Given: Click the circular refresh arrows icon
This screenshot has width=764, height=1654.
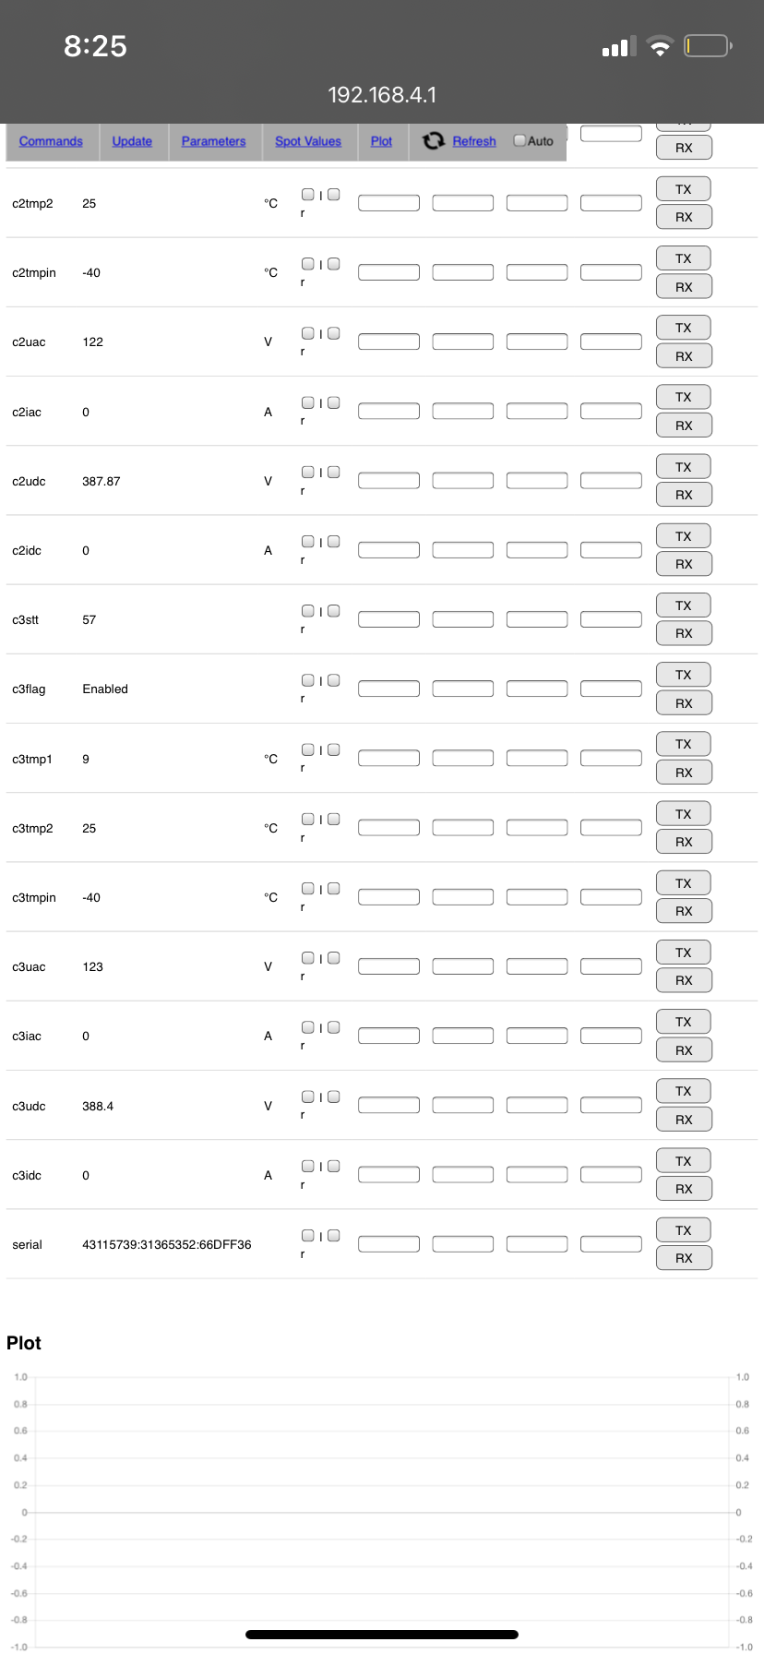Looking at the screenshot, I should coord(433,140).
